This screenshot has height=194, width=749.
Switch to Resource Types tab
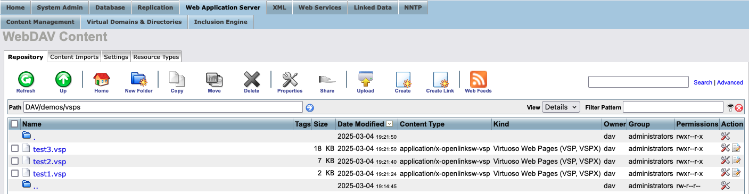[x=157, y=57]
